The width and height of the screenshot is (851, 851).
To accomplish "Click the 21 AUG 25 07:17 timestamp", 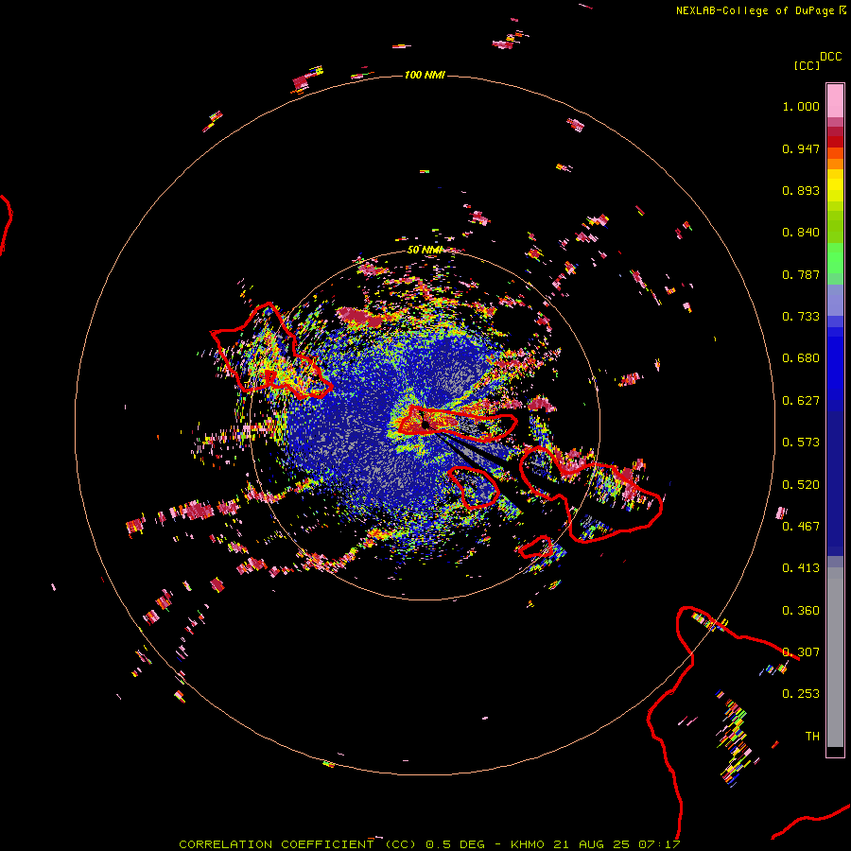I will (x=617, y=844).
